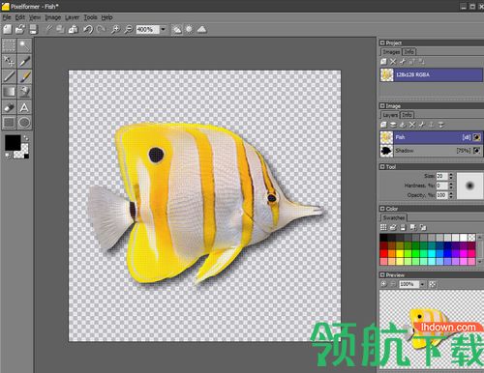The image size is (484, 373).
Task: Select the Gradient tool
Action: pyautogui.click(x=9, y=92)
